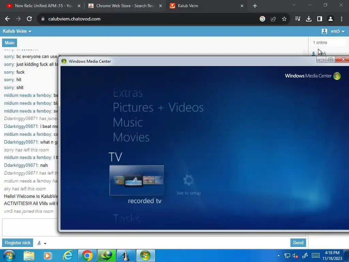Screen dimensions: 349x262
Task: Click Media Center taskbar button
Action: point(145,256)
